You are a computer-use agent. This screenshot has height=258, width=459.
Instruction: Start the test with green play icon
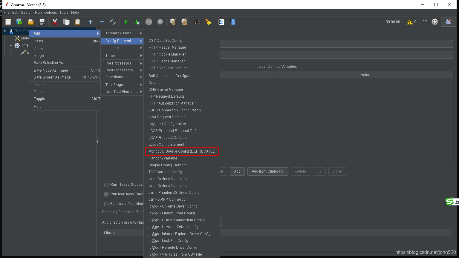point(126,22)
